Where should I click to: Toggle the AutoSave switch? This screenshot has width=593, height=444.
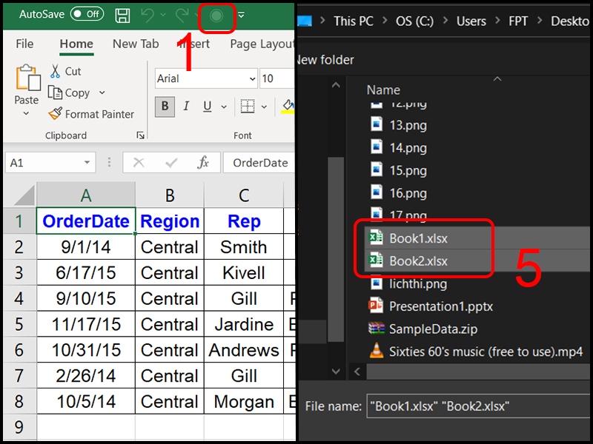(x=87, y=14)
